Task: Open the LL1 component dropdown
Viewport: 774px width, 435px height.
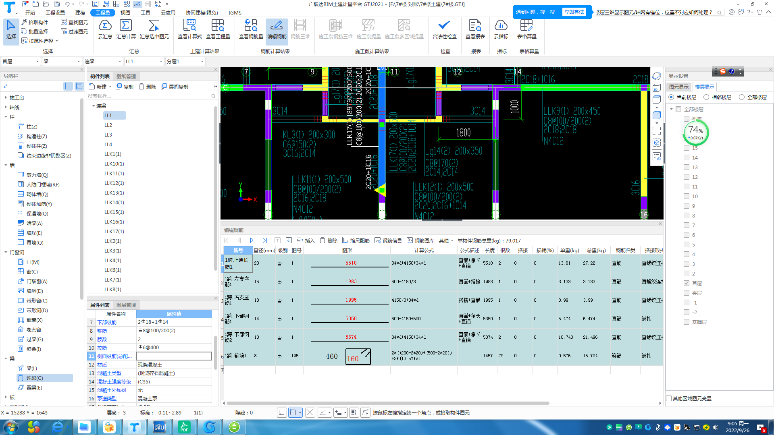Action: (x=144, y=61)
